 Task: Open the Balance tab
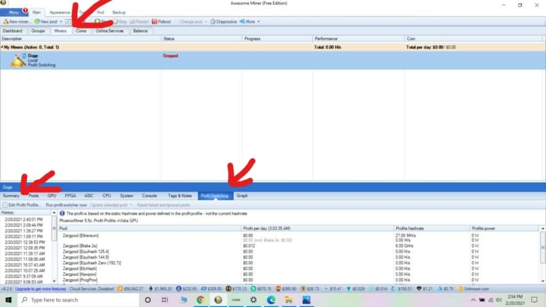[140, 31]
